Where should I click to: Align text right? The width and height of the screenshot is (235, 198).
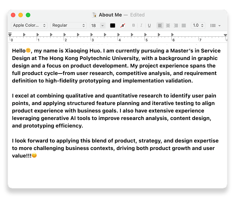pos(176,25)
